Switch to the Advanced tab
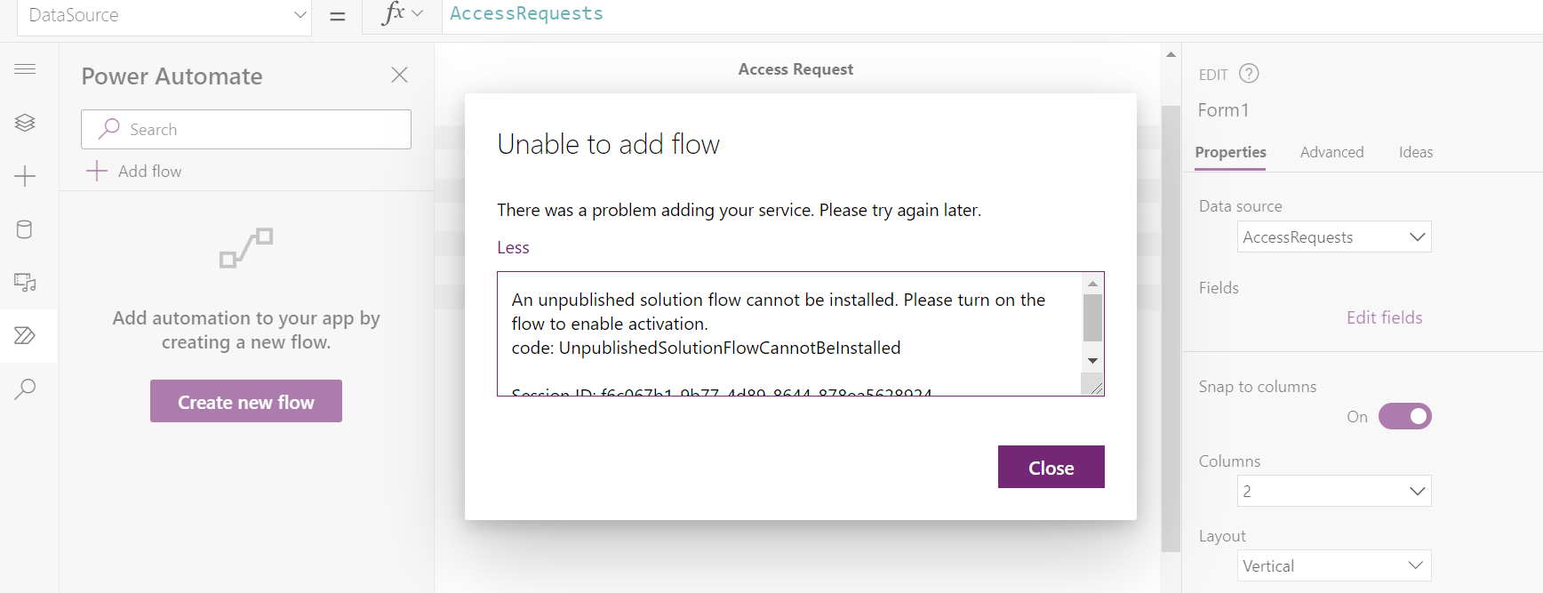The image size is (1543, 593). pyautogui.click(x=1331, y=152)
